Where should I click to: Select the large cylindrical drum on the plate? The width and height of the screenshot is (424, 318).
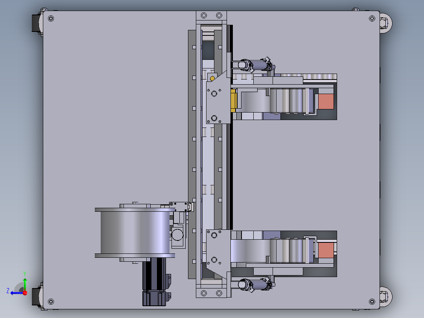coord(135,233)
